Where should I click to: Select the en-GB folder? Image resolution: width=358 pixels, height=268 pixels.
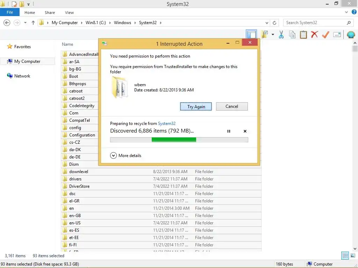(161, 216)
